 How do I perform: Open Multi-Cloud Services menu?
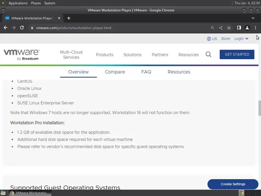(x=71, y=55)
